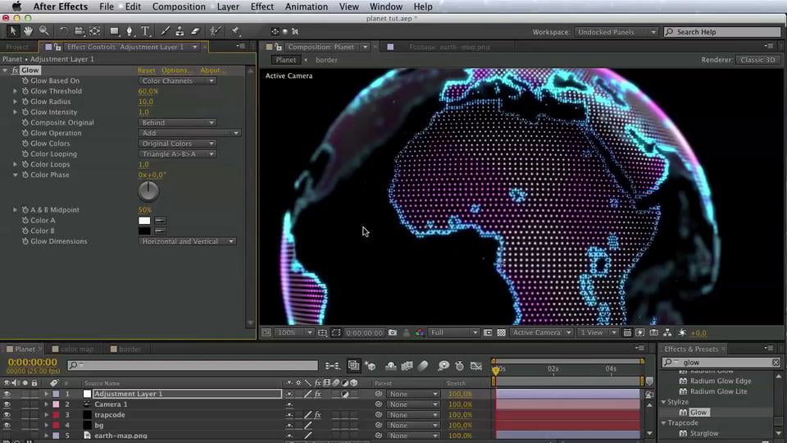Click the Planet breadcrumb button in viewer
This screenshot has height=443, width=787.
click(285, 60)
